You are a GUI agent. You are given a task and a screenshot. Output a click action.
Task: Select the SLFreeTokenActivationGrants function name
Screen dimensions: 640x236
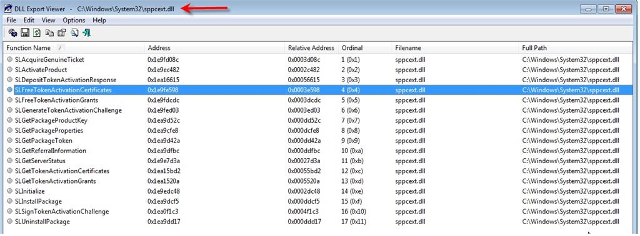(x=56, y=100)
